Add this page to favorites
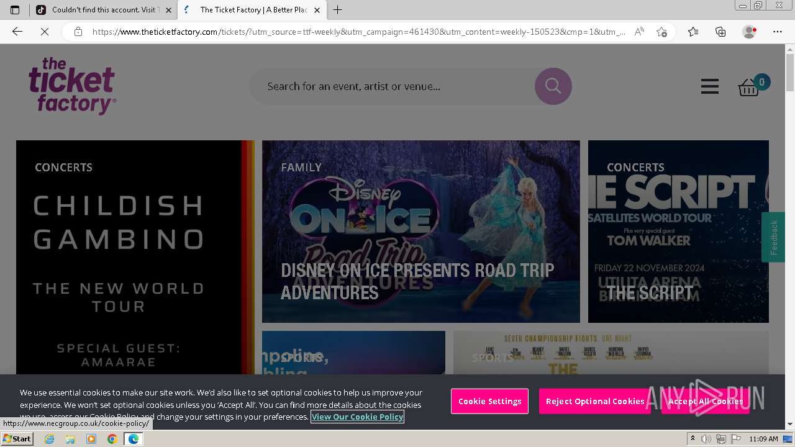The width and height of the screenshot is (795, 447). (661, 32)
